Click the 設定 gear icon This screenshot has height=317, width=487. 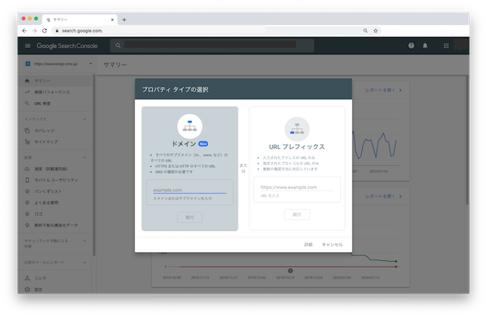tap(27, 289)
